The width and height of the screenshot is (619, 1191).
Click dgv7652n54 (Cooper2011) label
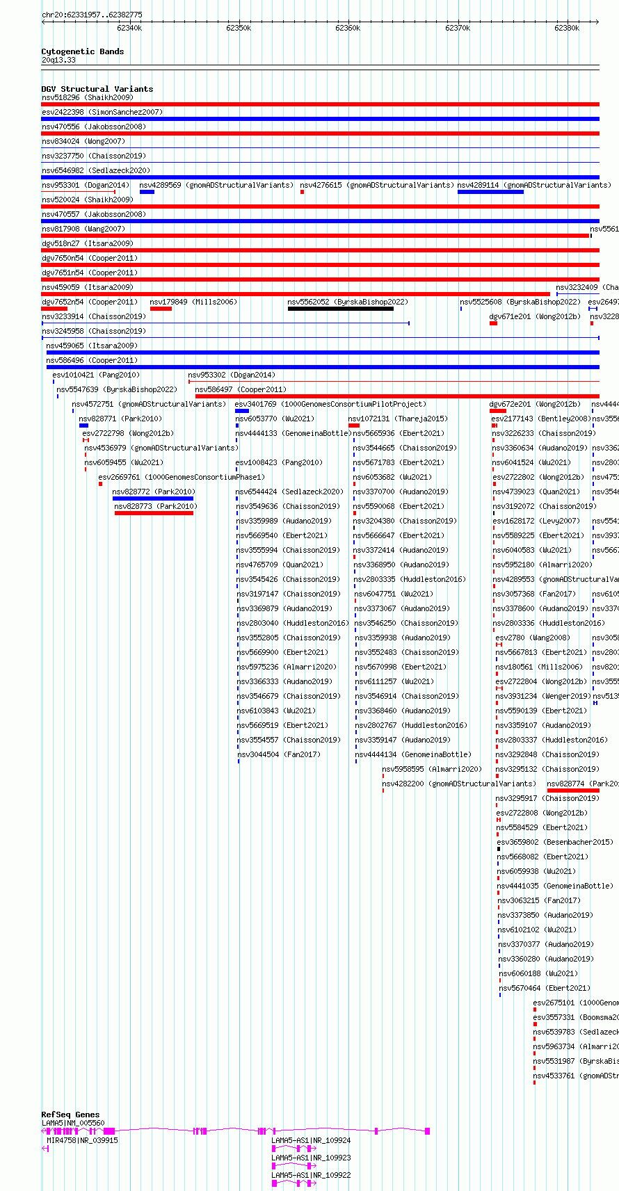(x=90, y=302)
